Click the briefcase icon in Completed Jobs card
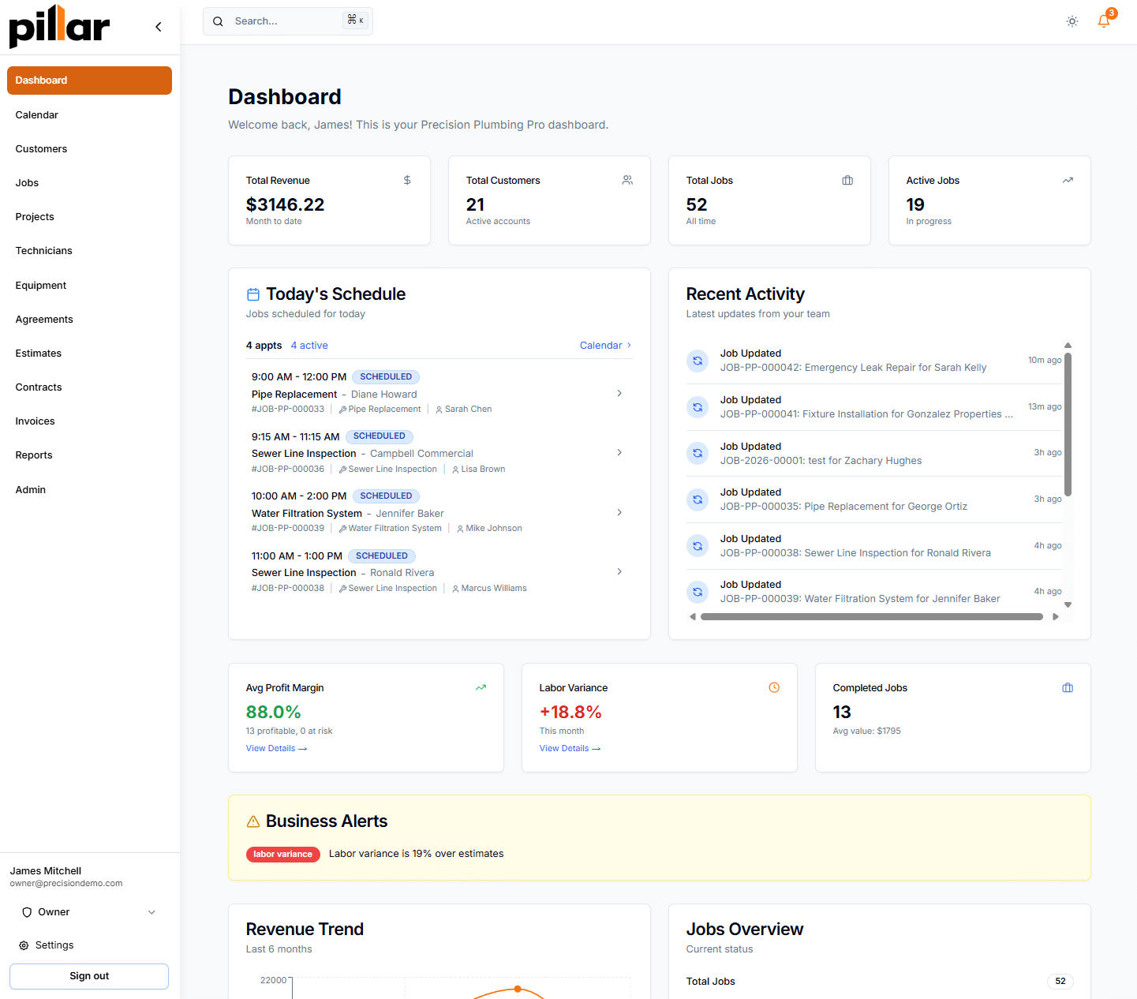The width and height of the screenshot is (1137, 999). [1068, 687]
